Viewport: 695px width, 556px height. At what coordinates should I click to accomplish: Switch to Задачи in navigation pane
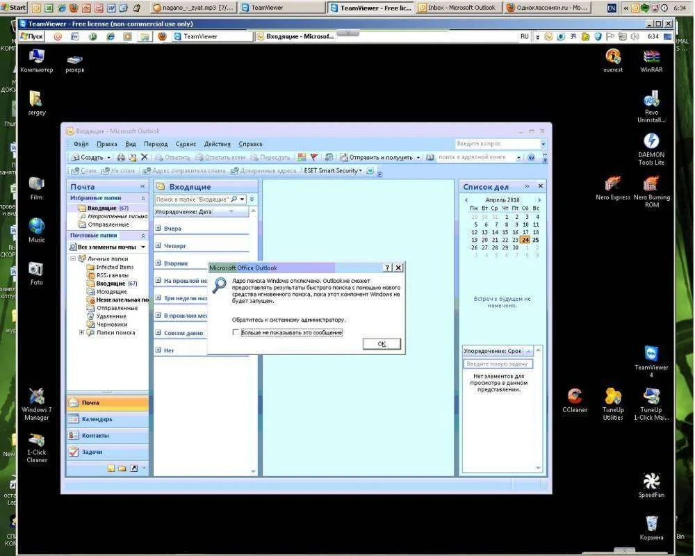point(108,452)
